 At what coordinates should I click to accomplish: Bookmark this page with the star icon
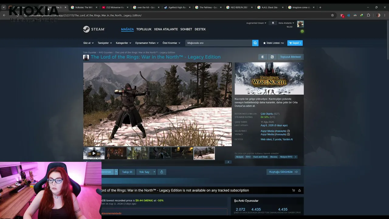point(332,15)
